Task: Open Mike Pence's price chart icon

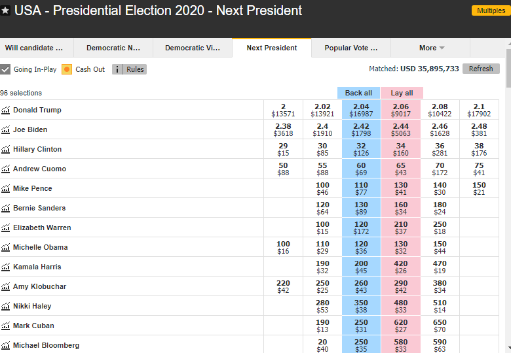Action: coord(6,189)
